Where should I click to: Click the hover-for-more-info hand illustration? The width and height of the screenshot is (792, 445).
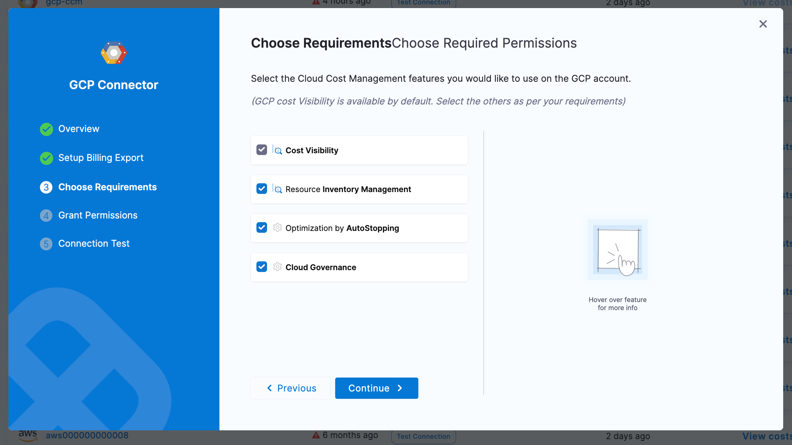617,250
